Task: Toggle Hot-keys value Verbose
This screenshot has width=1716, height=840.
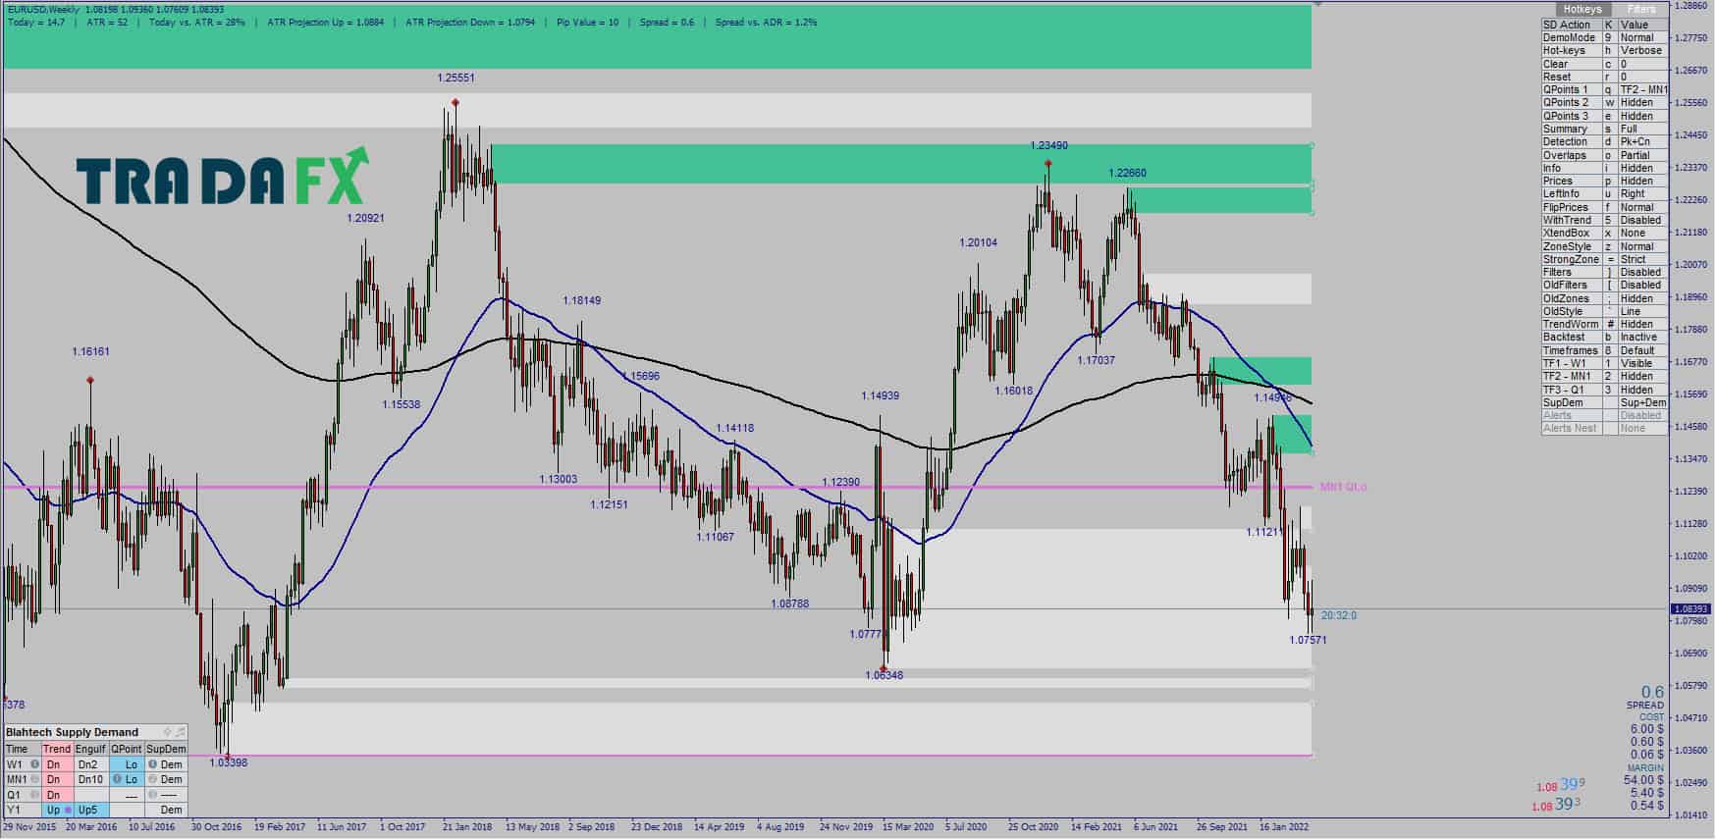Action: pyautogui.click(x=1642, y=50)
